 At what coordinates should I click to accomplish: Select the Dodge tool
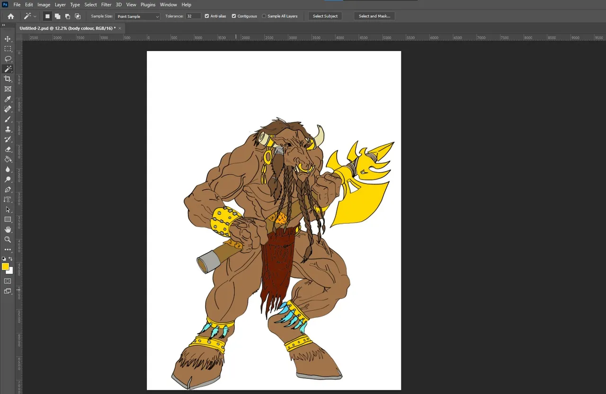8,179
